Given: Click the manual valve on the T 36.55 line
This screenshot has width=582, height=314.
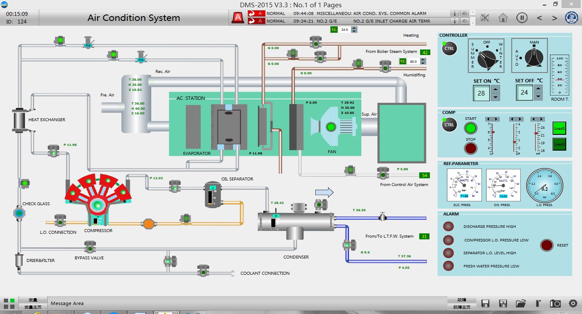Looking at the screenshot, I should coord(383,217).
